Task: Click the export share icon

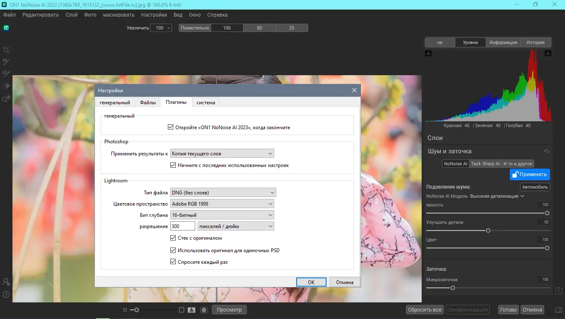Action: tap(559, 291)
